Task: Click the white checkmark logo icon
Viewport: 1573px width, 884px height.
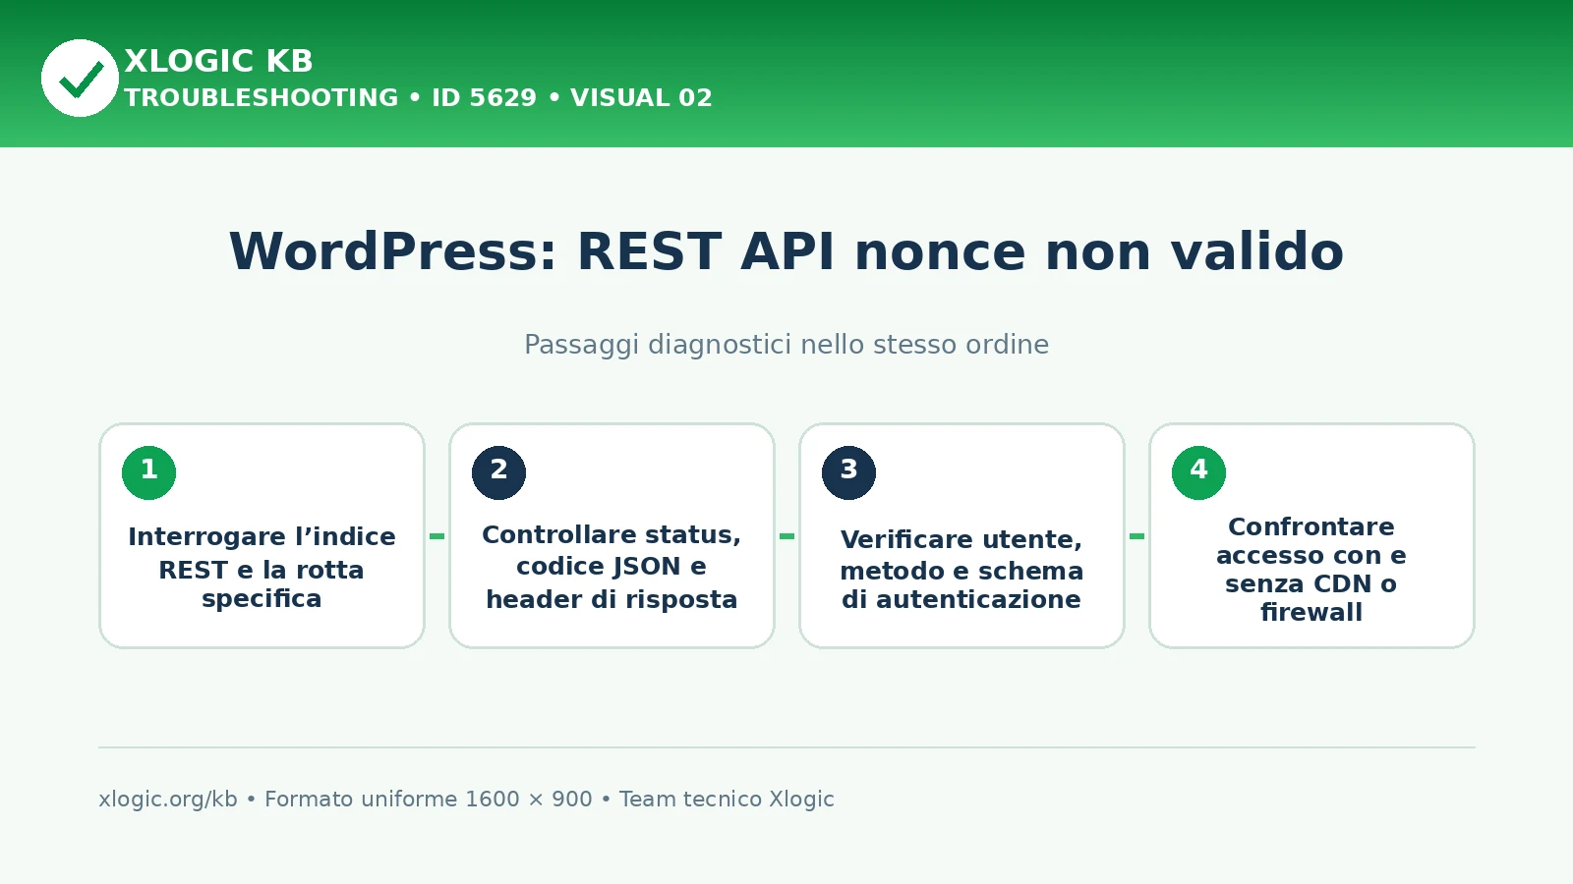Action: coord(80,78)
